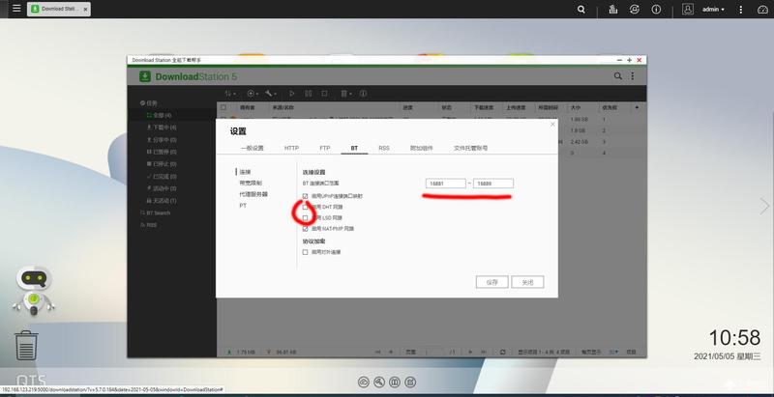Open the Download Station window three-dot menu
The height and width of the screenshot is (397, 774).
633,76
